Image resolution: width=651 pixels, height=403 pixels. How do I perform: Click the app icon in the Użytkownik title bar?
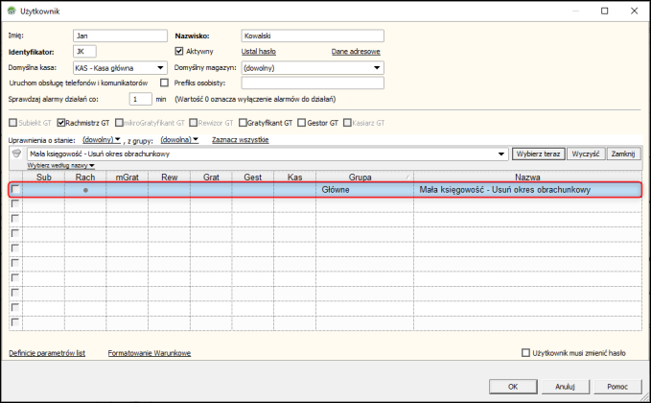[x=12, y=11]
